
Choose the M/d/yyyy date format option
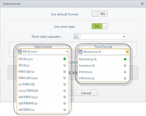(43, 59)
